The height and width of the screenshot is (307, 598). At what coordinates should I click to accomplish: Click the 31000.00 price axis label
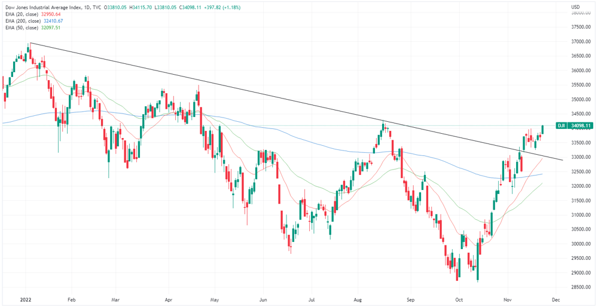(x=582, y=215)
